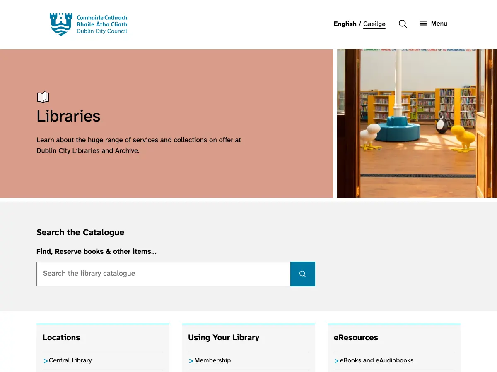Submit catalogue search with blue magnifier button

tap(302, 274)
